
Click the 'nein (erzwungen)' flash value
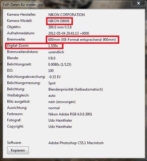62,102
